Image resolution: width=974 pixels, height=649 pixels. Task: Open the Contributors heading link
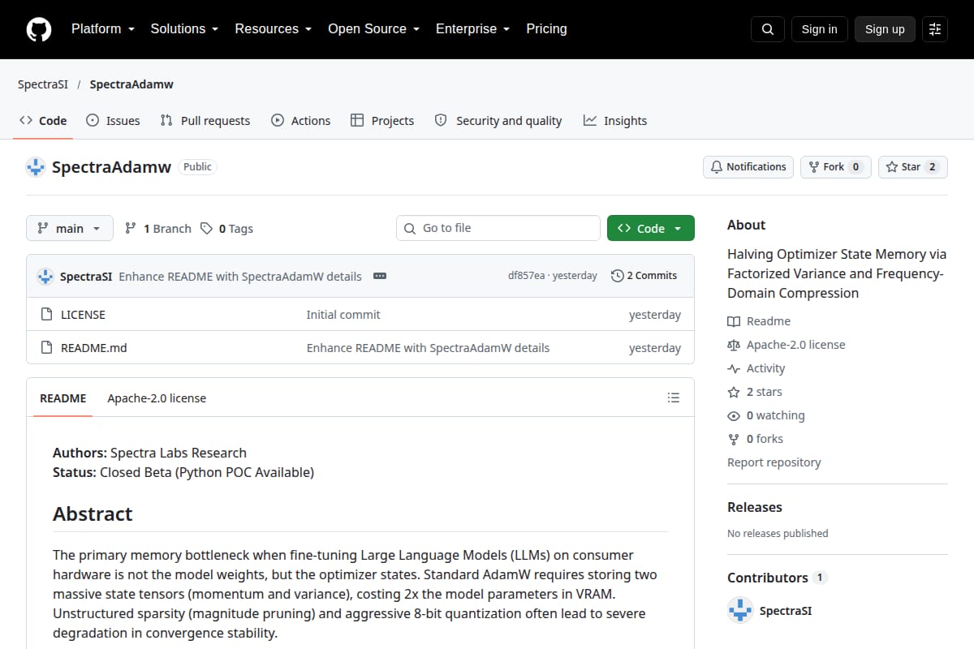coord(776,578)
